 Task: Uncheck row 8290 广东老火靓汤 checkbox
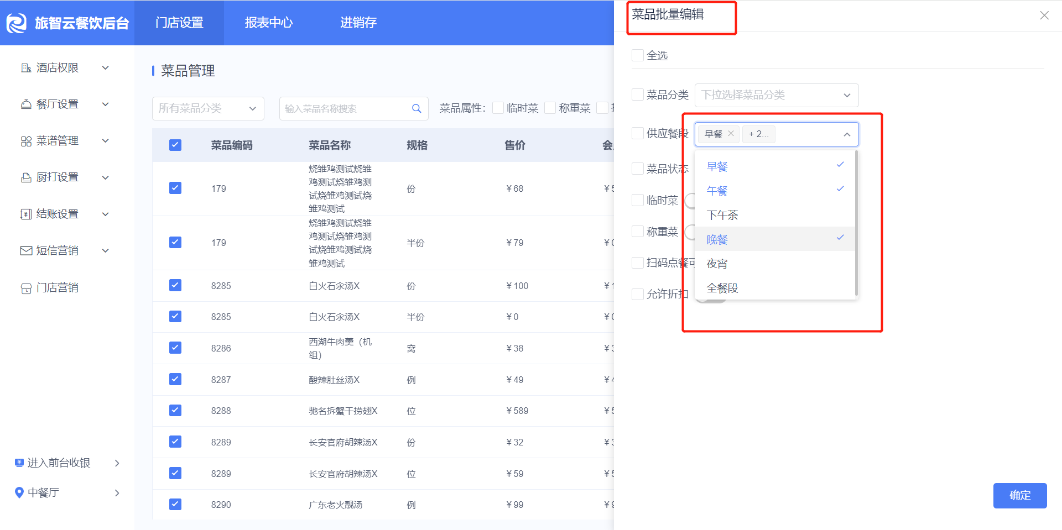[x=175, y=504]
